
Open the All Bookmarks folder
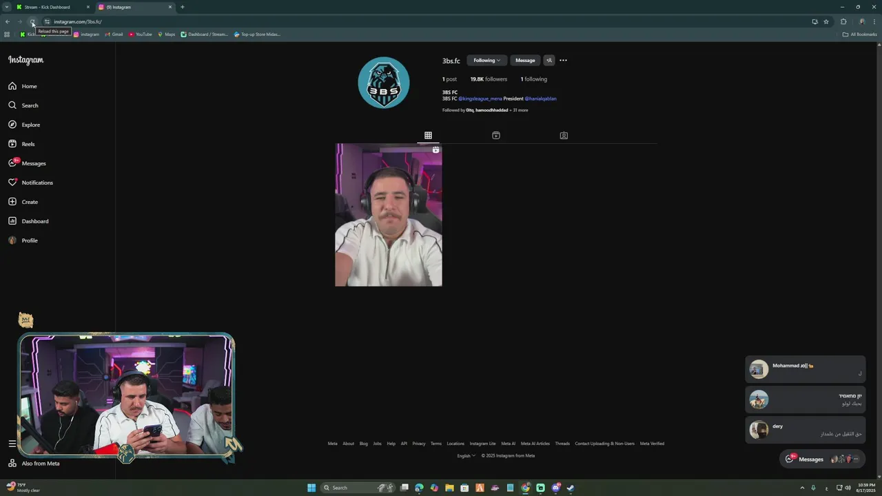click(x=859, y=34)
